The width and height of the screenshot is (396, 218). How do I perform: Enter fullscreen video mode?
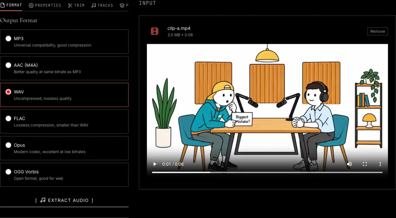point(365,164)
